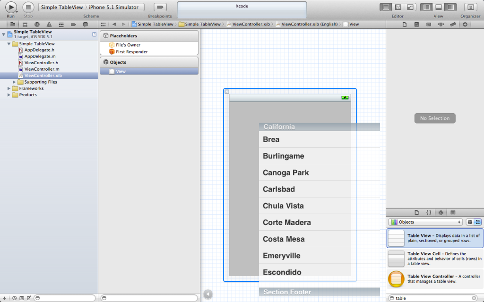Expand the Frameworks group
Viewport: 484px width, 302px height.
[x=9, y=88]
